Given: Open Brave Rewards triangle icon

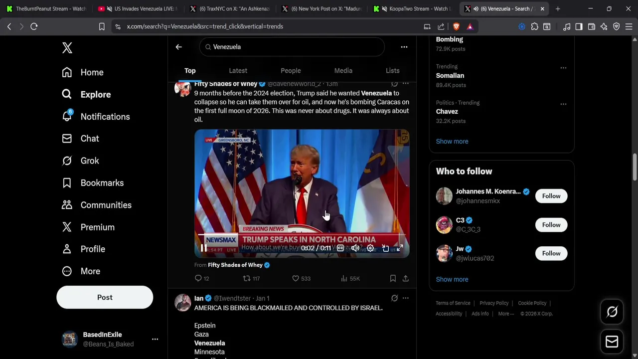Looking at the screenshot, I should point(470,26).
